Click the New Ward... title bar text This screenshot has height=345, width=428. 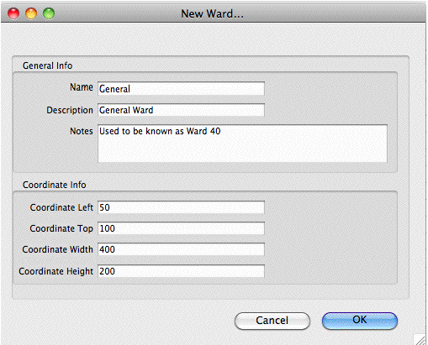[x=212, y=13]
